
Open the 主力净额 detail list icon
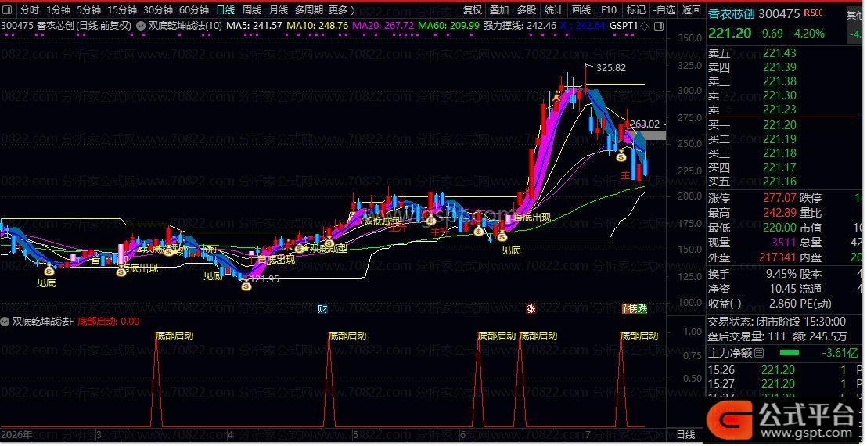759,353
